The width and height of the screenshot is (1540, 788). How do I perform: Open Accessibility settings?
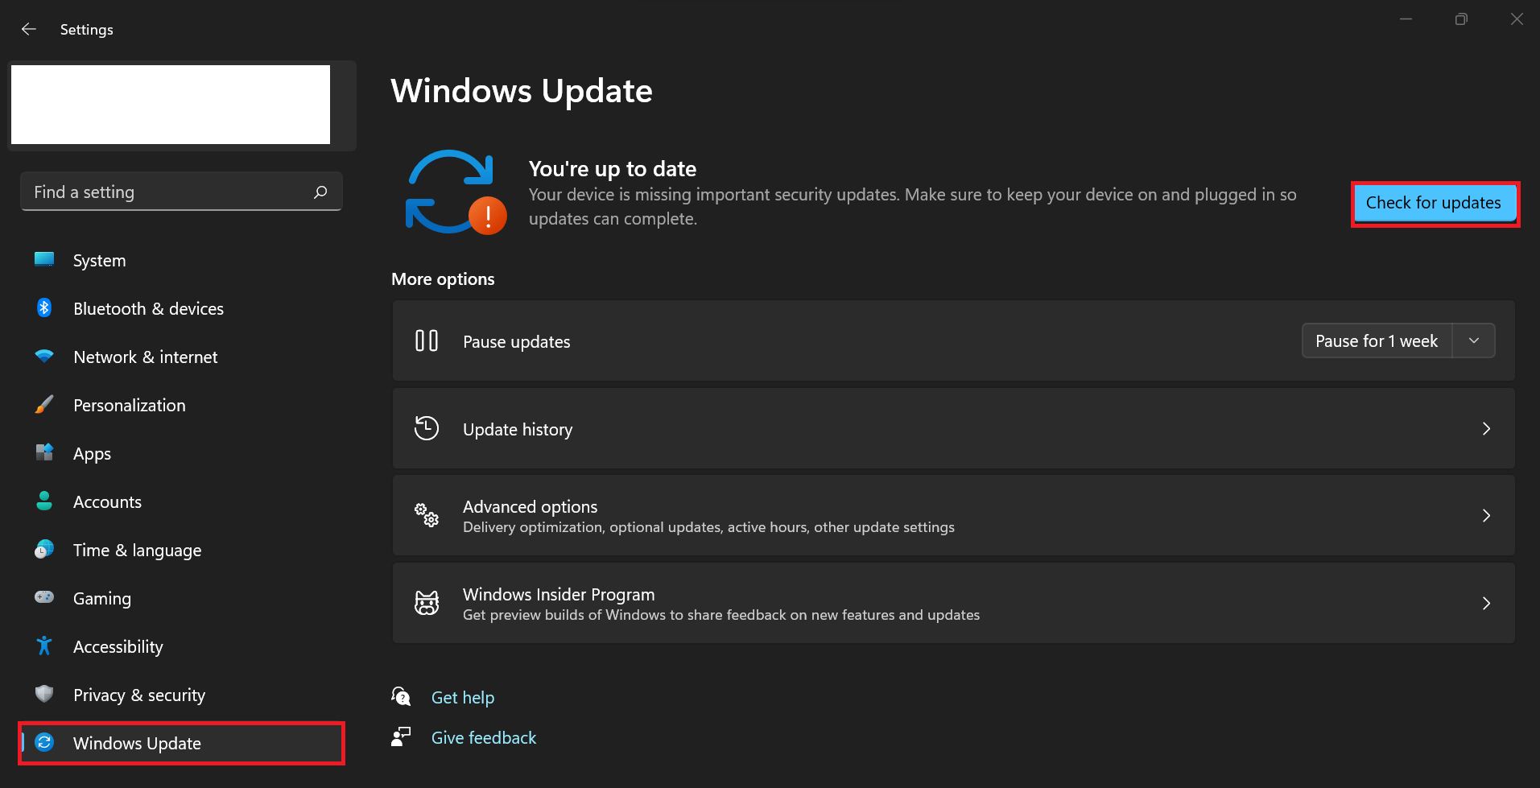coord(181,646)
